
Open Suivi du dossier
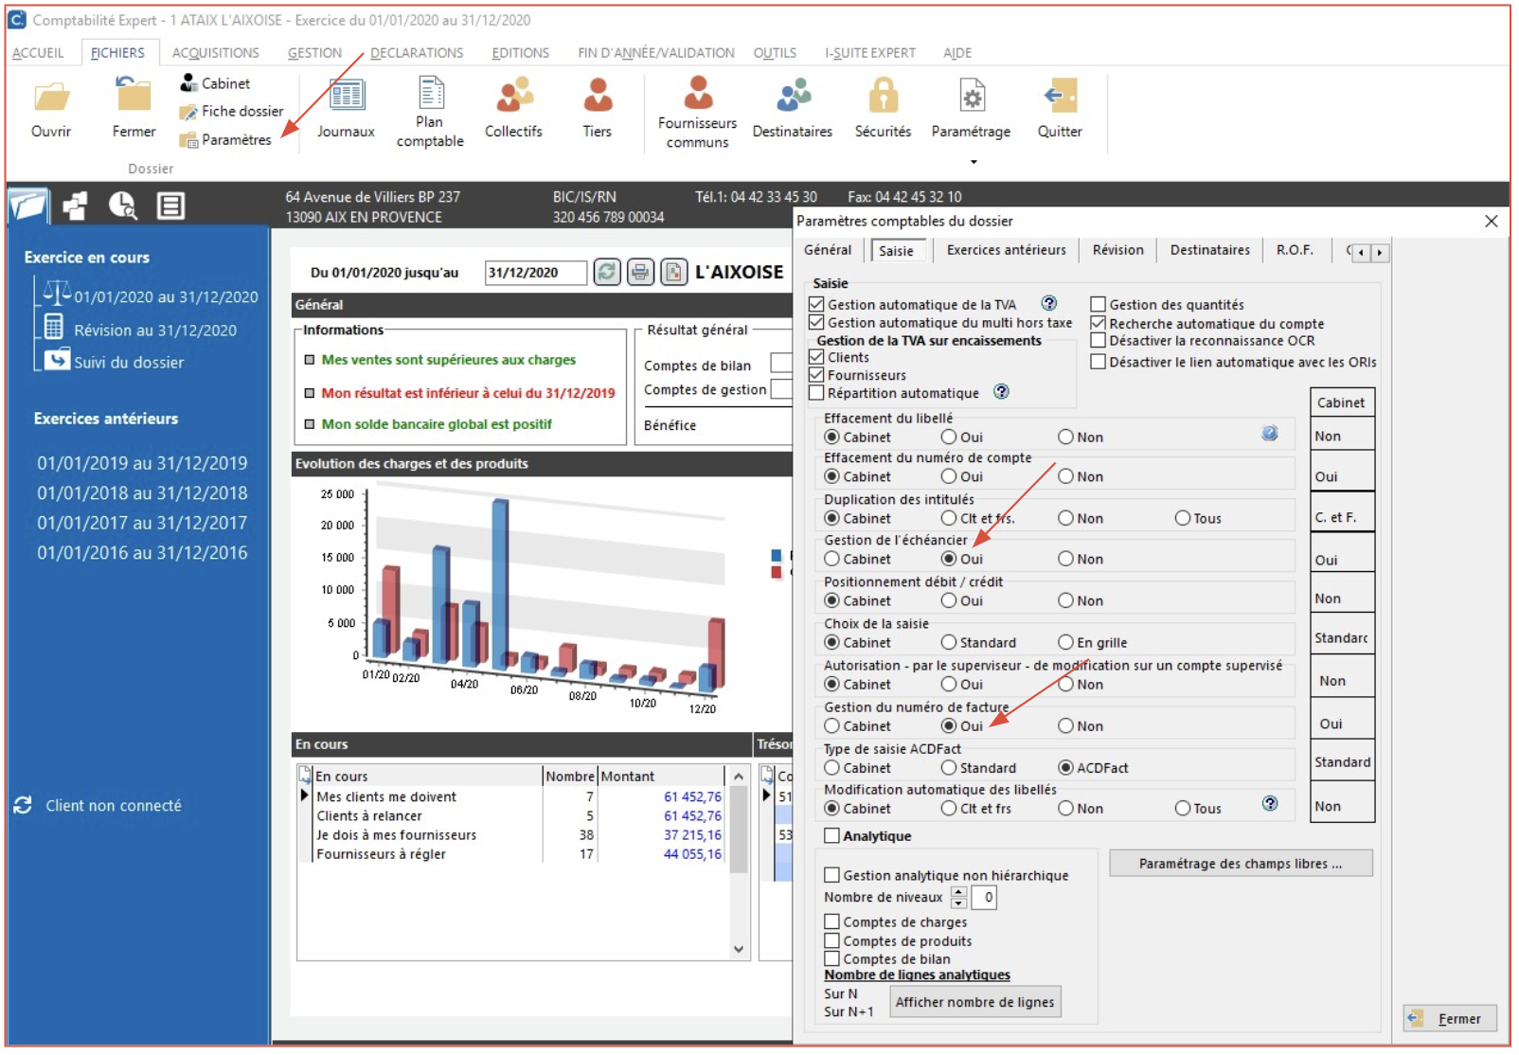coord(129,362)
